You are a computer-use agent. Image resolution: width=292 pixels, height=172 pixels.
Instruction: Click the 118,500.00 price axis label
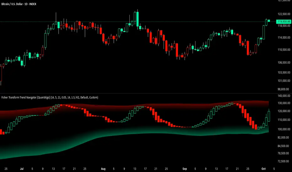pyautogui.click(x=284, y=26)
